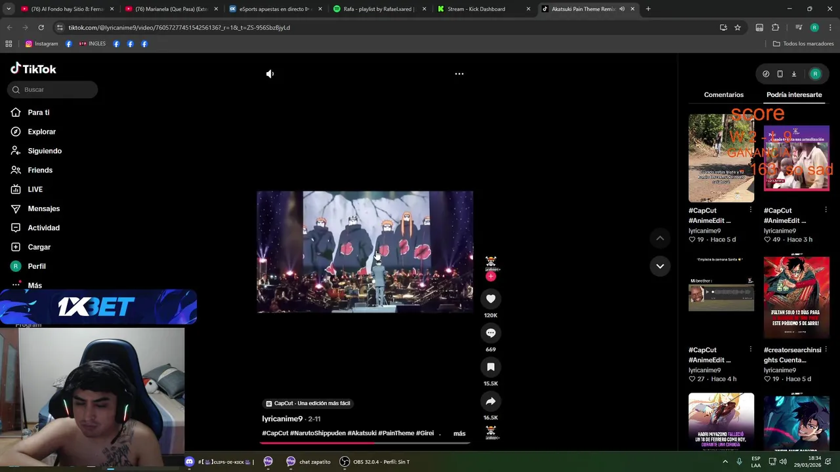Expand caption with más link

[x=459, y=433]
